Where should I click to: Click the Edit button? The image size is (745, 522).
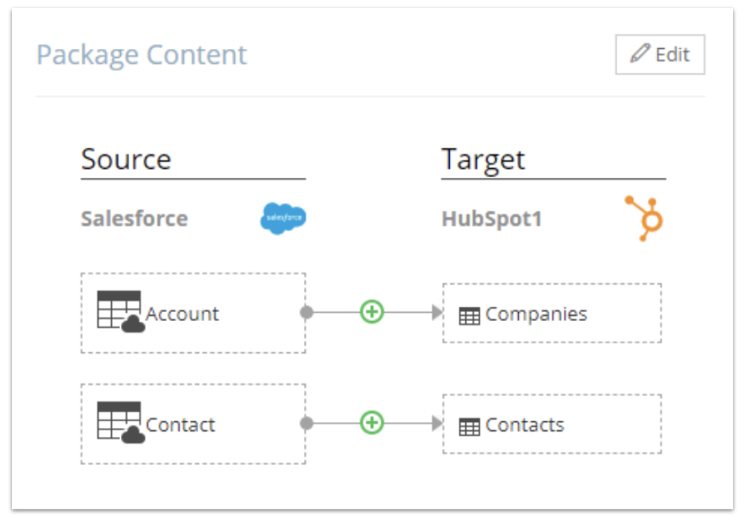(x=660, y=55)
